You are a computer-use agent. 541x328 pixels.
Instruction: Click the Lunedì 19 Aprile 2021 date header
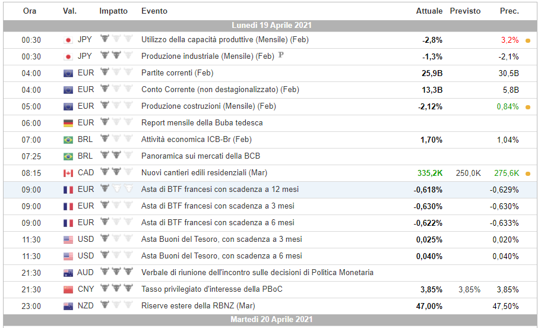[271, 25]
